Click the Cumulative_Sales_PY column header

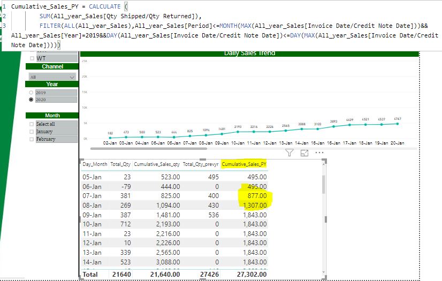tap(244, 164)
